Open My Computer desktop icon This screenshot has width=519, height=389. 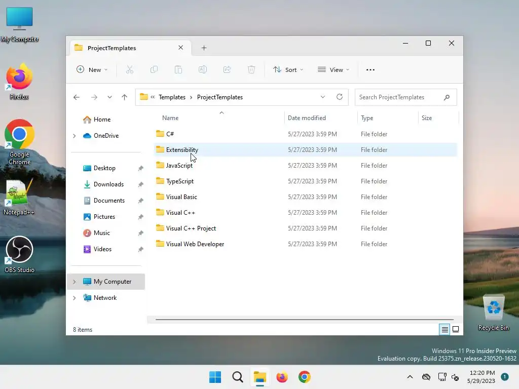tap(20, 25)
